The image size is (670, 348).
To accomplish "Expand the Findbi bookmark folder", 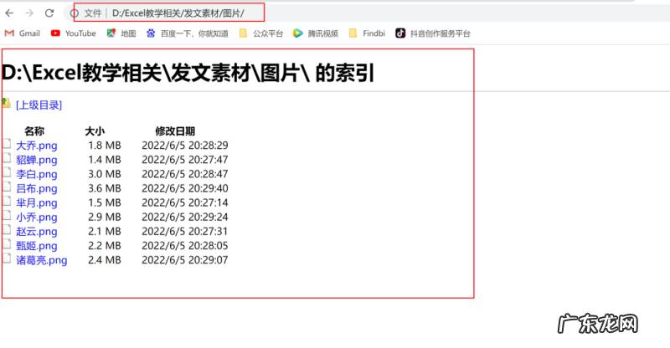I will coord(366,33).
